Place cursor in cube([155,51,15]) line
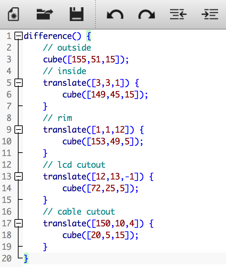Image resolution: width=226 pixels, height=267 pixels. [x=86, y=59]
